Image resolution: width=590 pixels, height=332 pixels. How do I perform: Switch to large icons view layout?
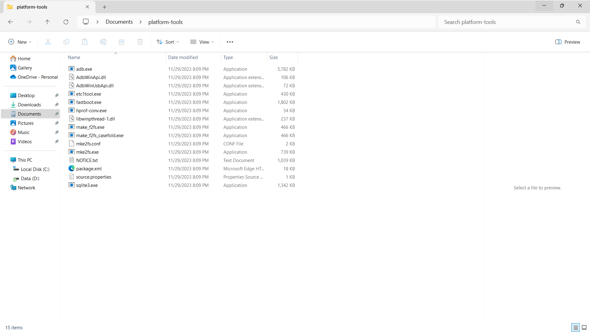584,327
